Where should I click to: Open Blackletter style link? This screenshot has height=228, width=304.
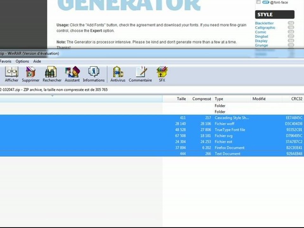pos(264,23)
